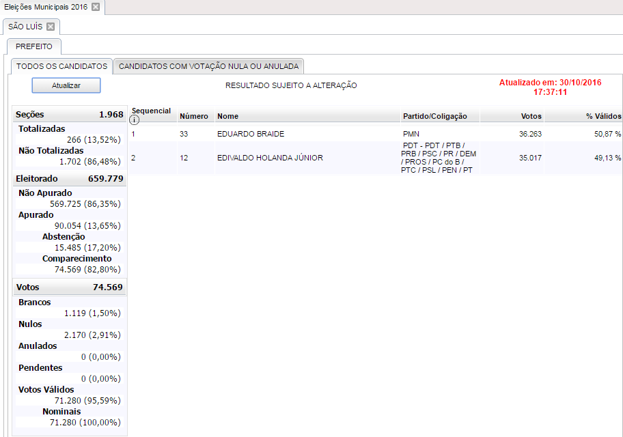Sort by Partido/Coligação column header
This screenshot has width=623, height=437.
pyautogui.click(x=435, y=116)
